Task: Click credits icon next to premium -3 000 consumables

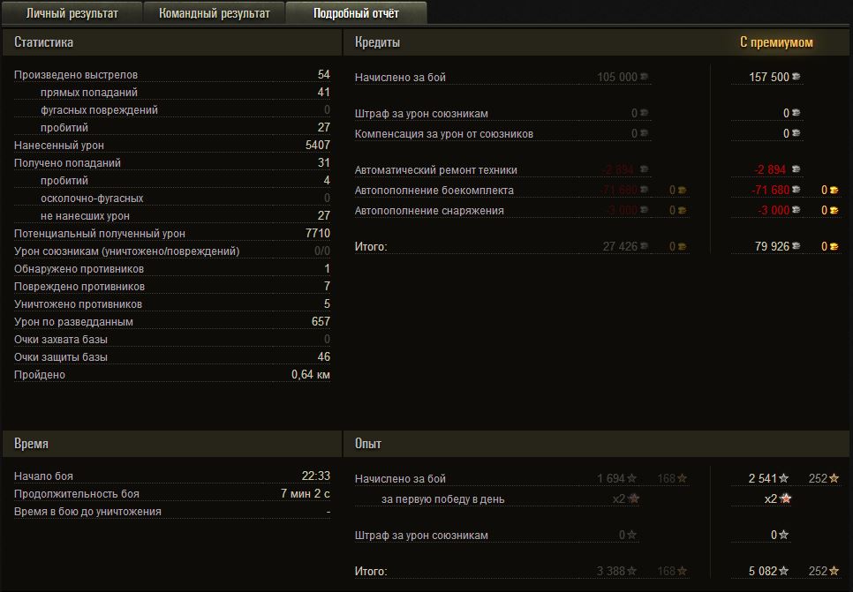Action: click(797, 211)
